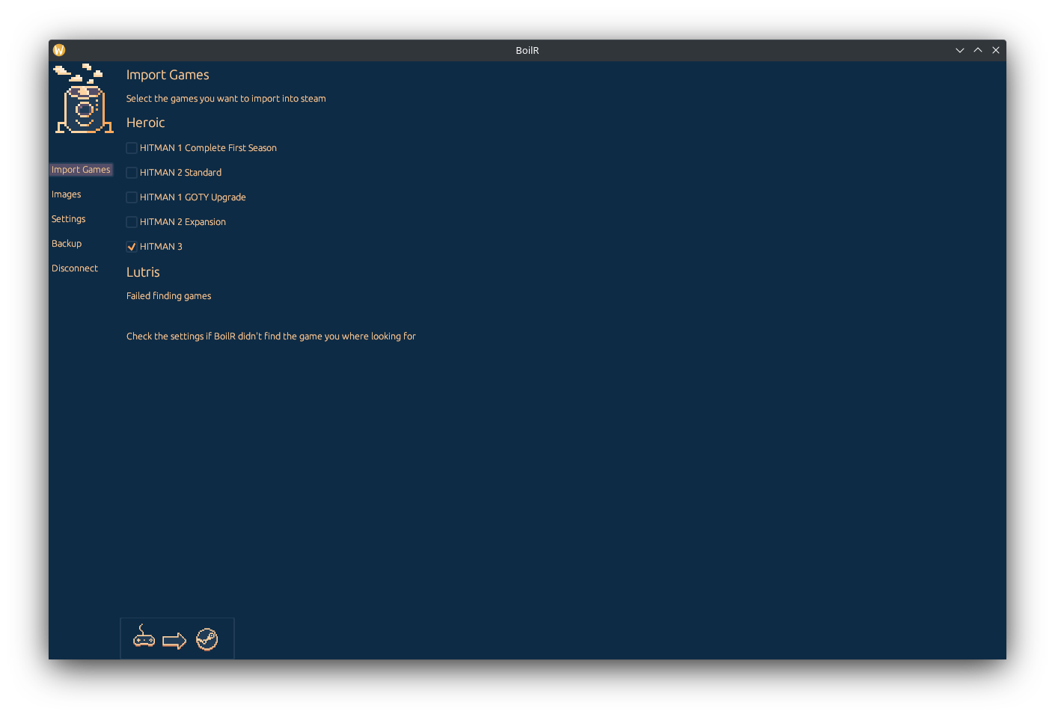Screen dimensions: 1055x717
Task: Tick the HITMAN 1 GOTY Upgrade checkbox
Action: click(x=131, y=197)
